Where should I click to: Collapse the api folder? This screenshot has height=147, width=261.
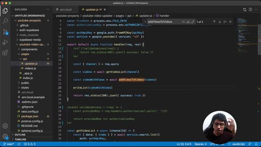(x=25, y=59)
